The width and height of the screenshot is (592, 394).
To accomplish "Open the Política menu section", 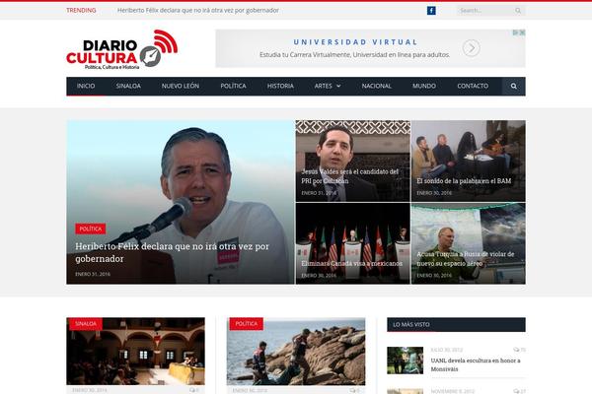I will tap(233, 86).
